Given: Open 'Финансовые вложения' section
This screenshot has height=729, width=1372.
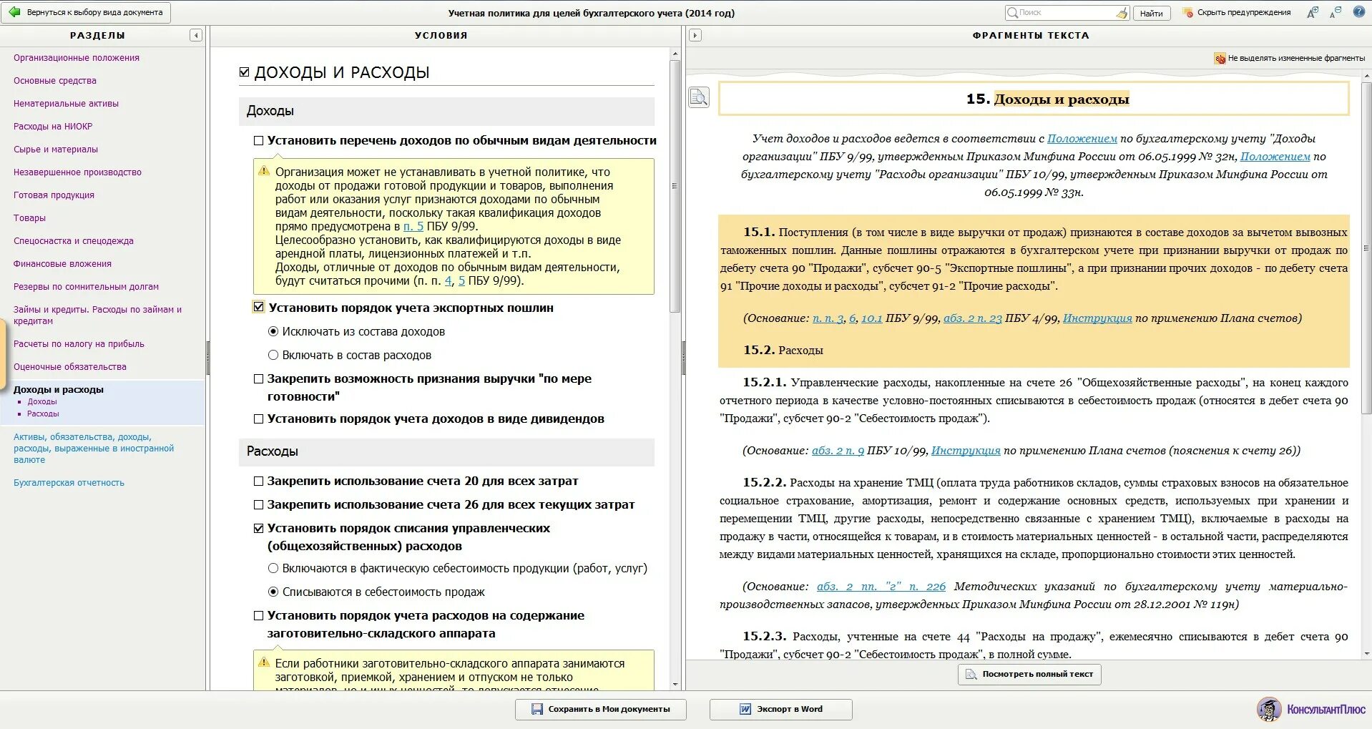Looking at the screenshot, I should (62, 264).
